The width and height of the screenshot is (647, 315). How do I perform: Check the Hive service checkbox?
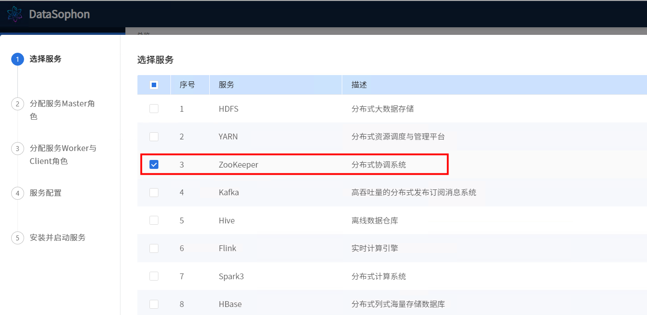point(154,220)
